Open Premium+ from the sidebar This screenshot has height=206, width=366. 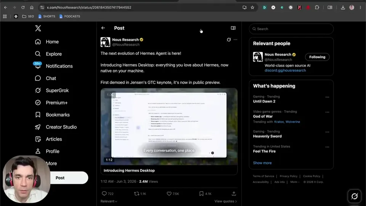coord(51,103)
